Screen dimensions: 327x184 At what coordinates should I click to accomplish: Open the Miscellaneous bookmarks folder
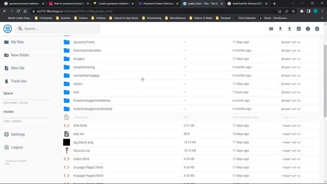[175, 18]
